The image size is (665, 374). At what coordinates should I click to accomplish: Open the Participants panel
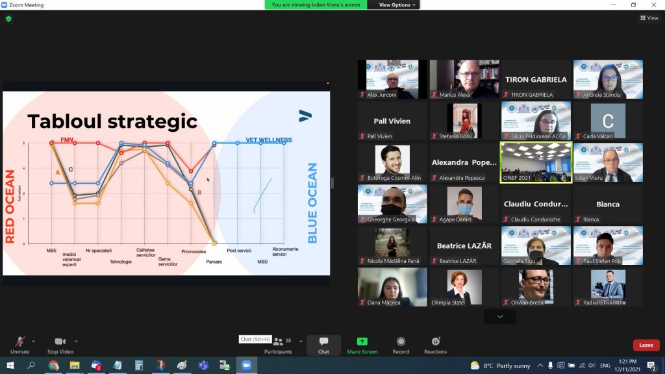(x=279, y=344)
